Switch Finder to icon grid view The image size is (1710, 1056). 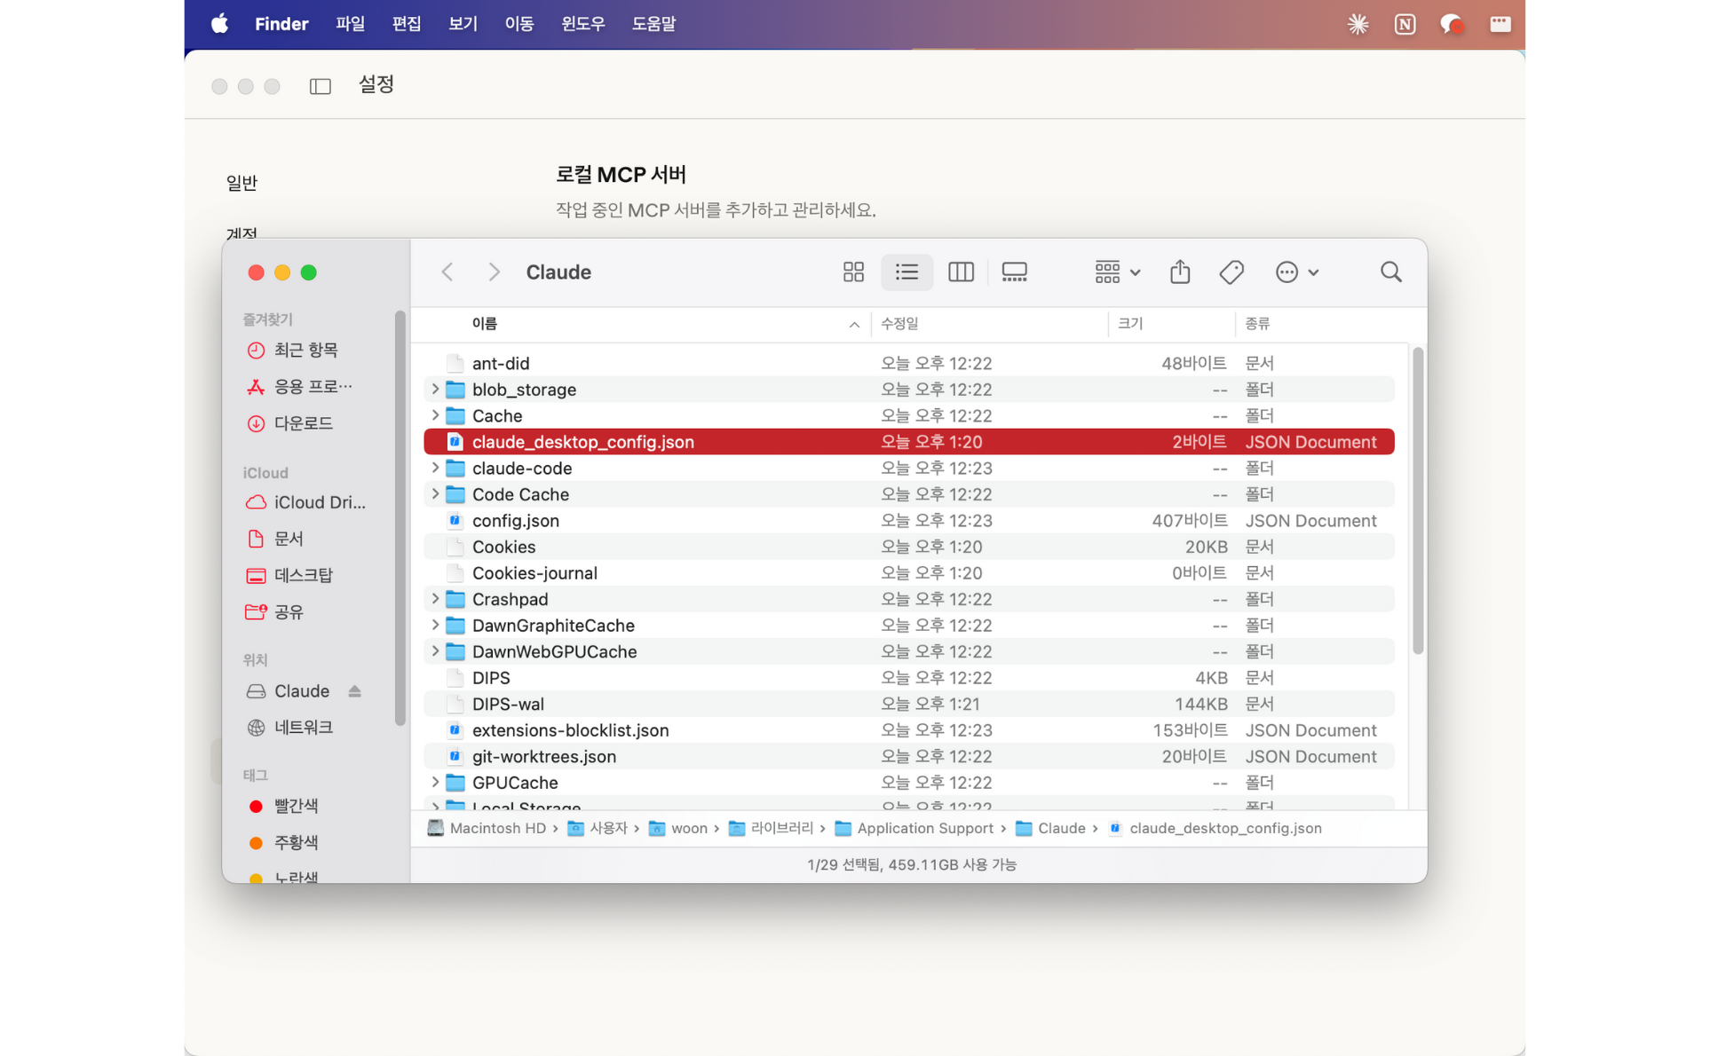(853, 272)
